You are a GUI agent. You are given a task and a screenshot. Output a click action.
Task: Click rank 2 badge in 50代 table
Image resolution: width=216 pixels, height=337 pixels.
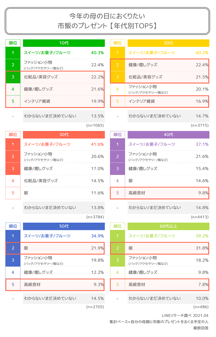pos(13,248)
